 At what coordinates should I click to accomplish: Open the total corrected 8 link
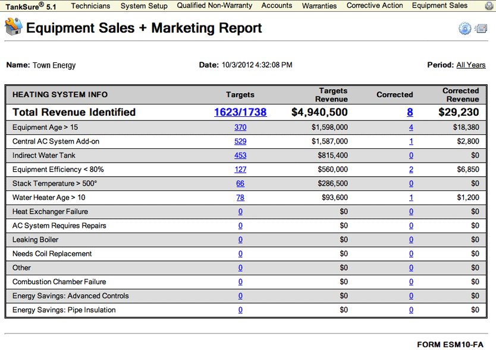[x=410, y=112]
